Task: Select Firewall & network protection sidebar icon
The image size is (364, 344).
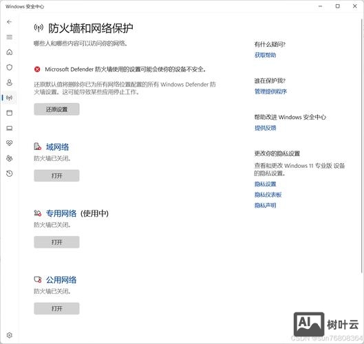Action: click(9, 98)
